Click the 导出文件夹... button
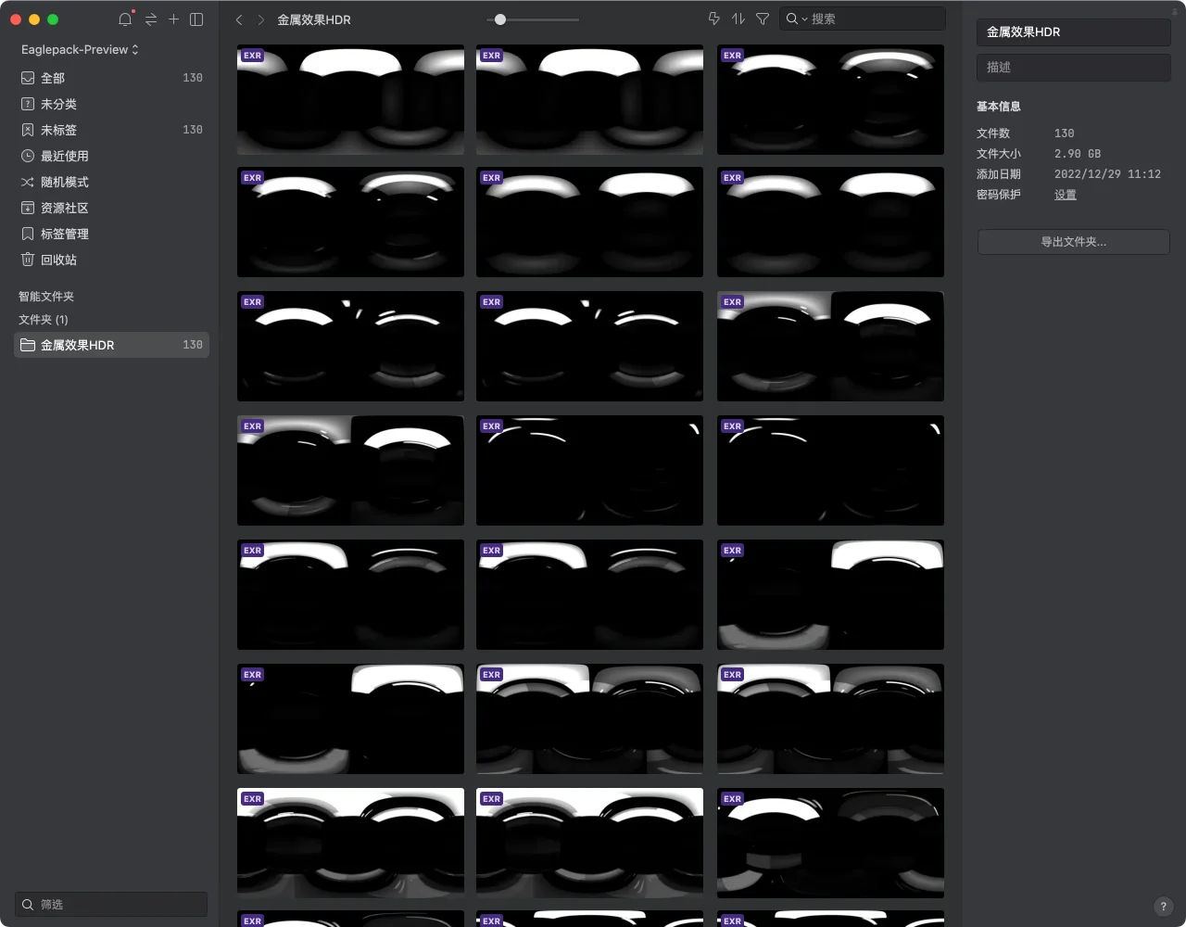 click(x=1074, y=242)
